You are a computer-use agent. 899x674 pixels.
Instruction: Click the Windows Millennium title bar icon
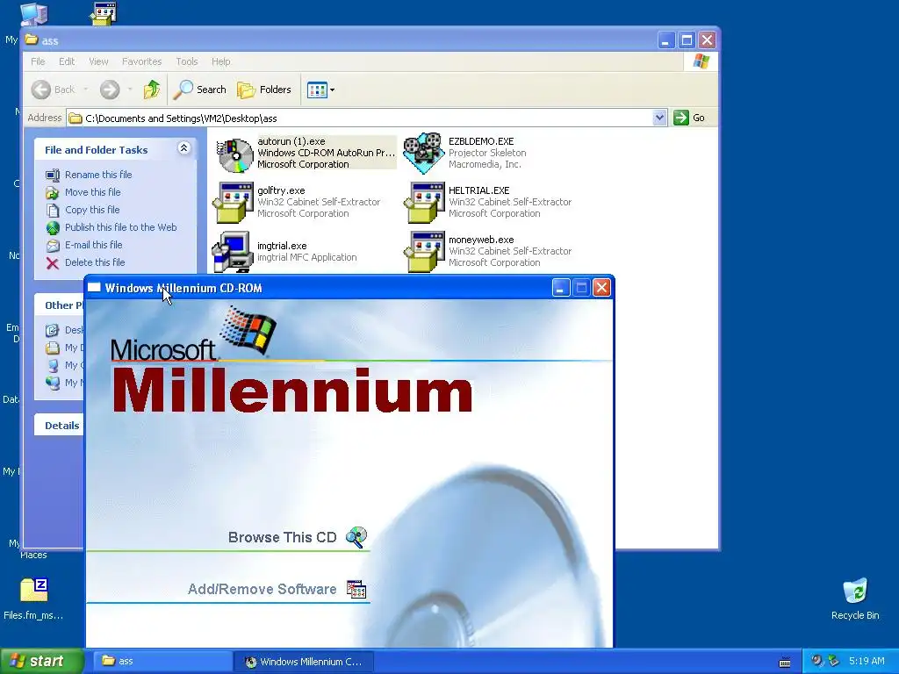[94, 288]
